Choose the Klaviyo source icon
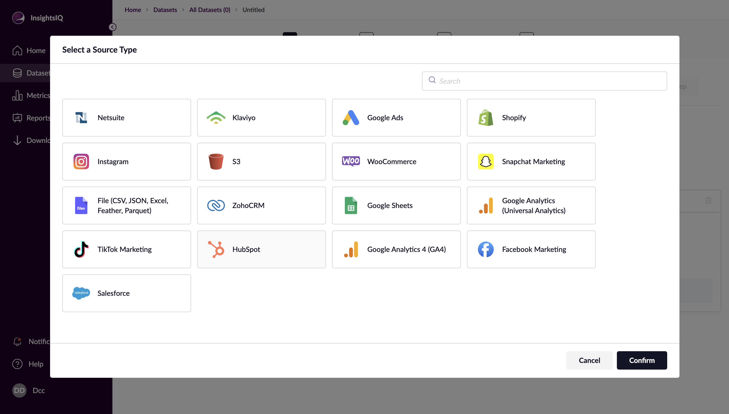The image size is (729, 414). 216,118
